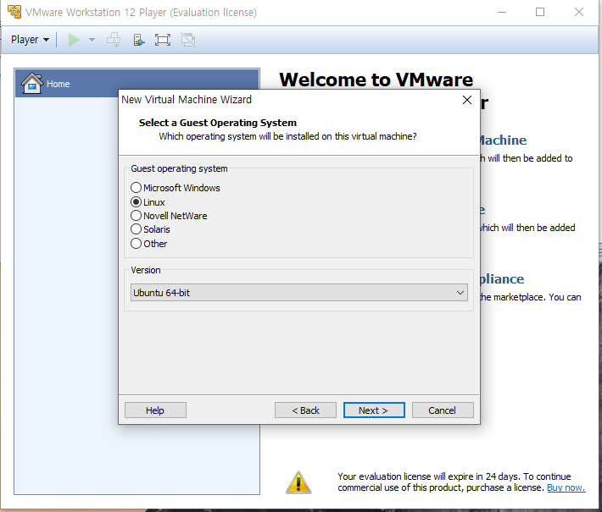Click the Buy now link
The image size is (602, 512).
pyautogui.click(x=566, y=487)
